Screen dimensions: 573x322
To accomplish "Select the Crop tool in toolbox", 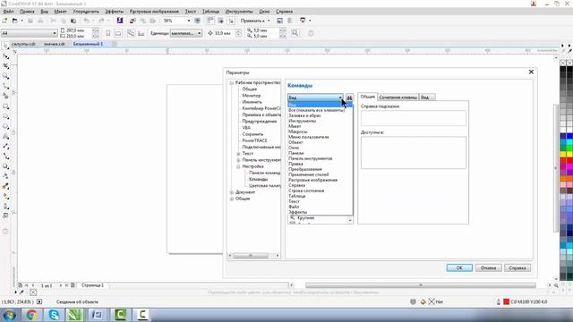I will pyautogui.click(x=5, y=66).
